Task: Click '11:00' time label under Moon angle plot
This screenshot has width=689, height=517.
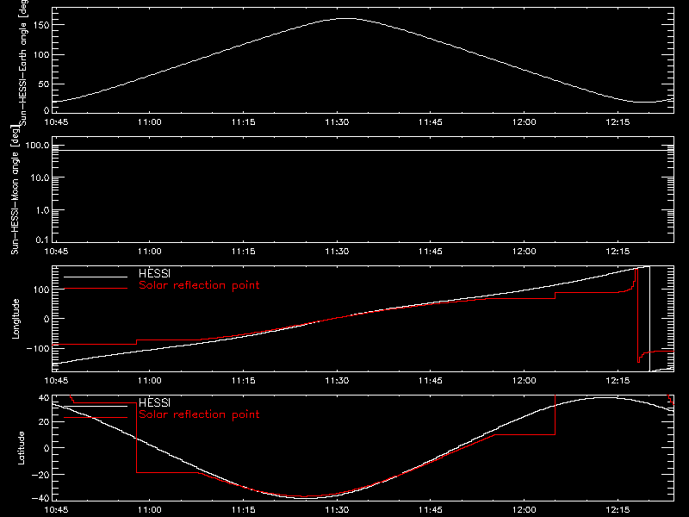Action: [x=150, y=252]
